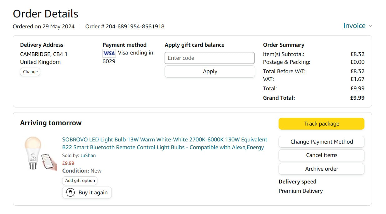386x214 pixels.
Task: Click the Cancel items button
Action: [321, 155]
